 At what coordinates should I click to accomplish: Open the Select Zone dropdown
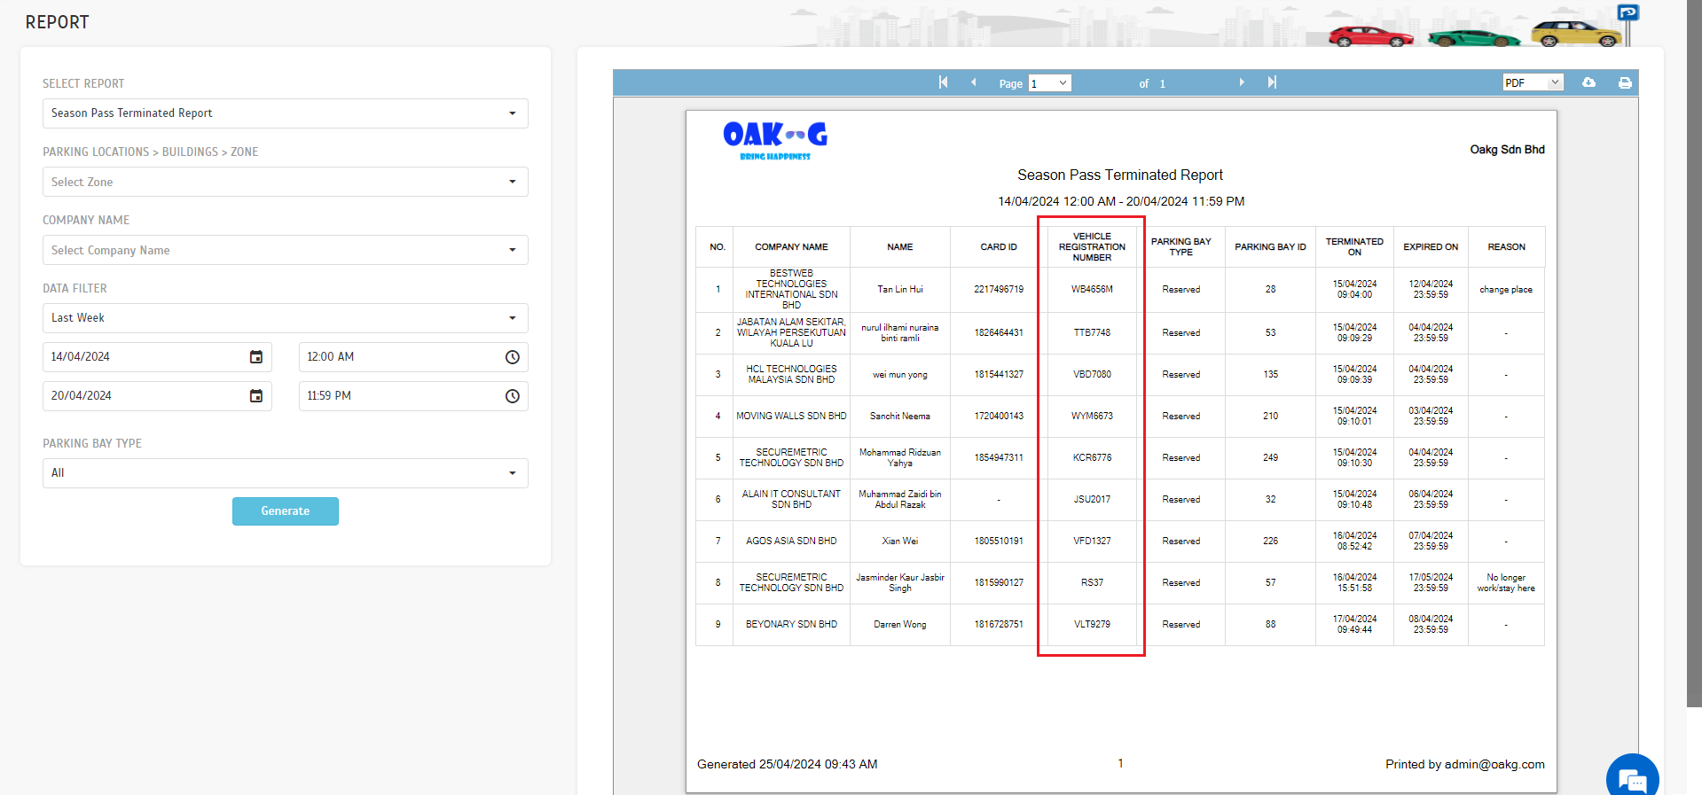285,182
